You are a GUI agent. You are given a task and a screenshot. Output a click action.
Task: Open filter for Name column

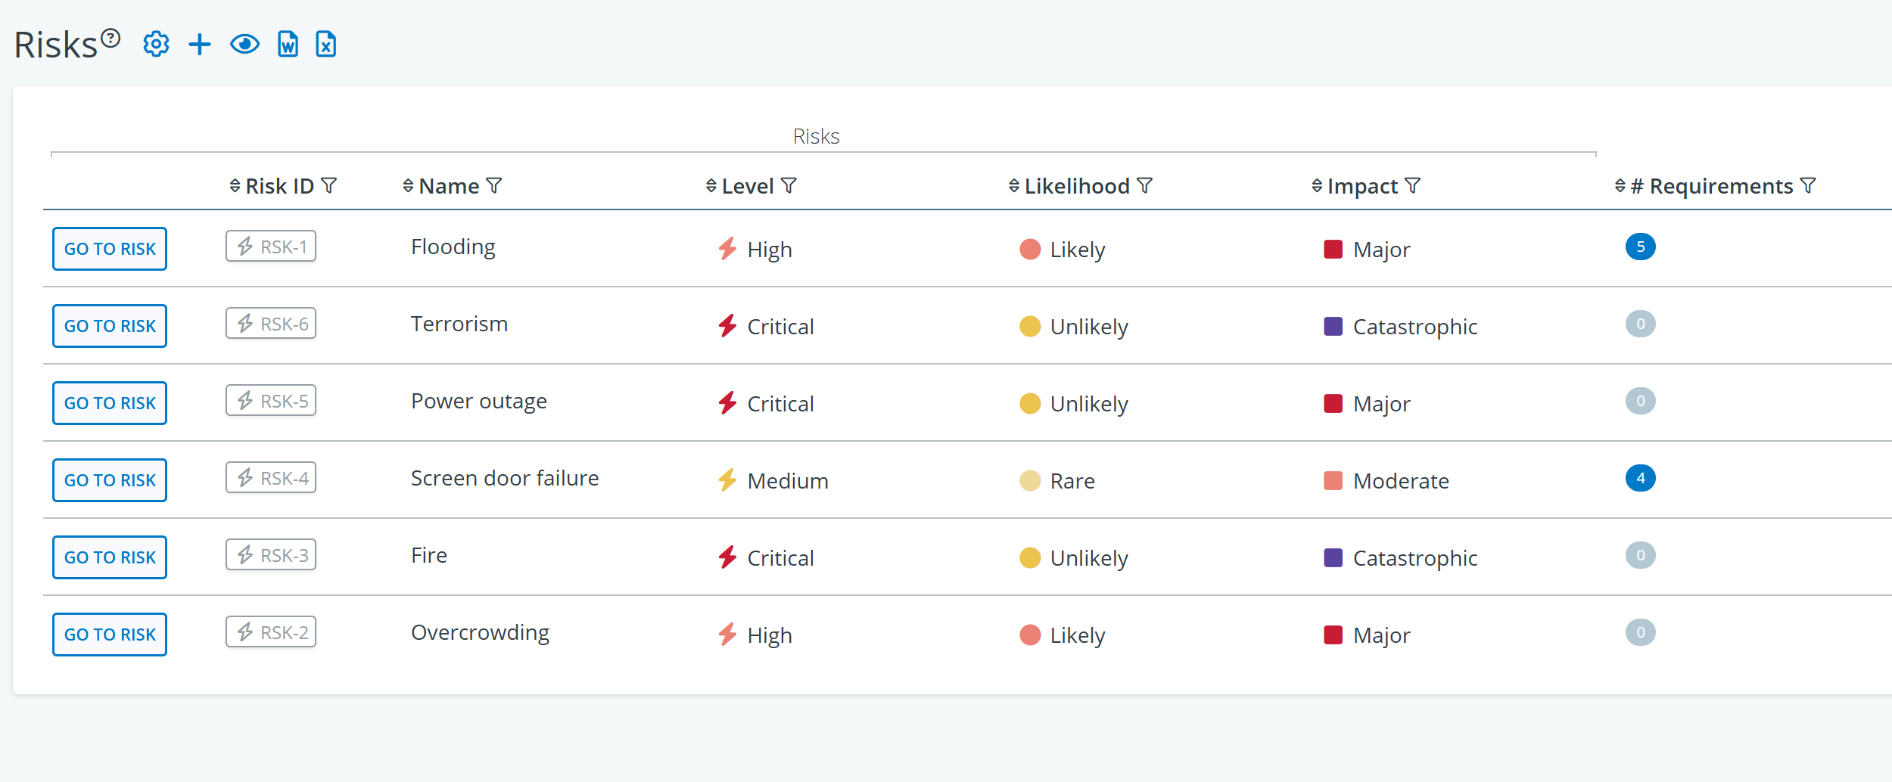[x=494, y=186]
